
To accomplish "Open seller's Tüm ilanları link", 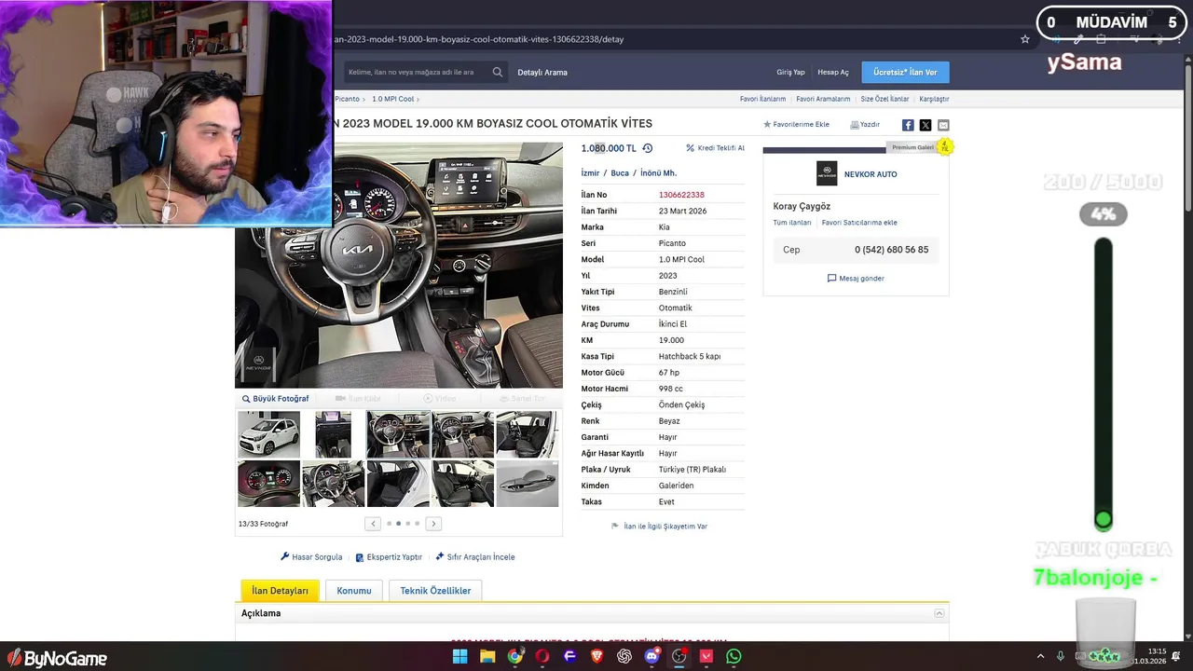I will tap(792, 223).
